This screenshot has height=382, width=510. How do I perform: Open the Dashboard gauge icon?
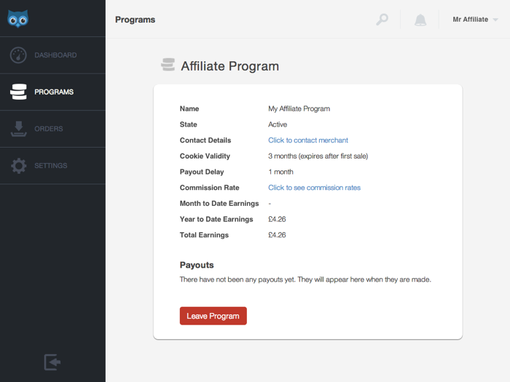[x=18, y=55]
